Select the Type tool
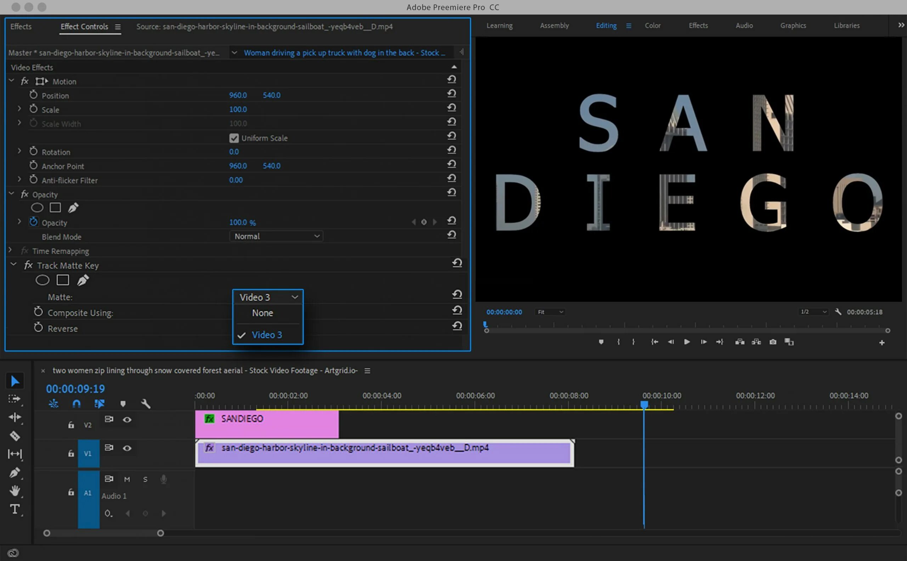Image resolution: width=907 pixels, height=561 pixels. pos(15,509)
